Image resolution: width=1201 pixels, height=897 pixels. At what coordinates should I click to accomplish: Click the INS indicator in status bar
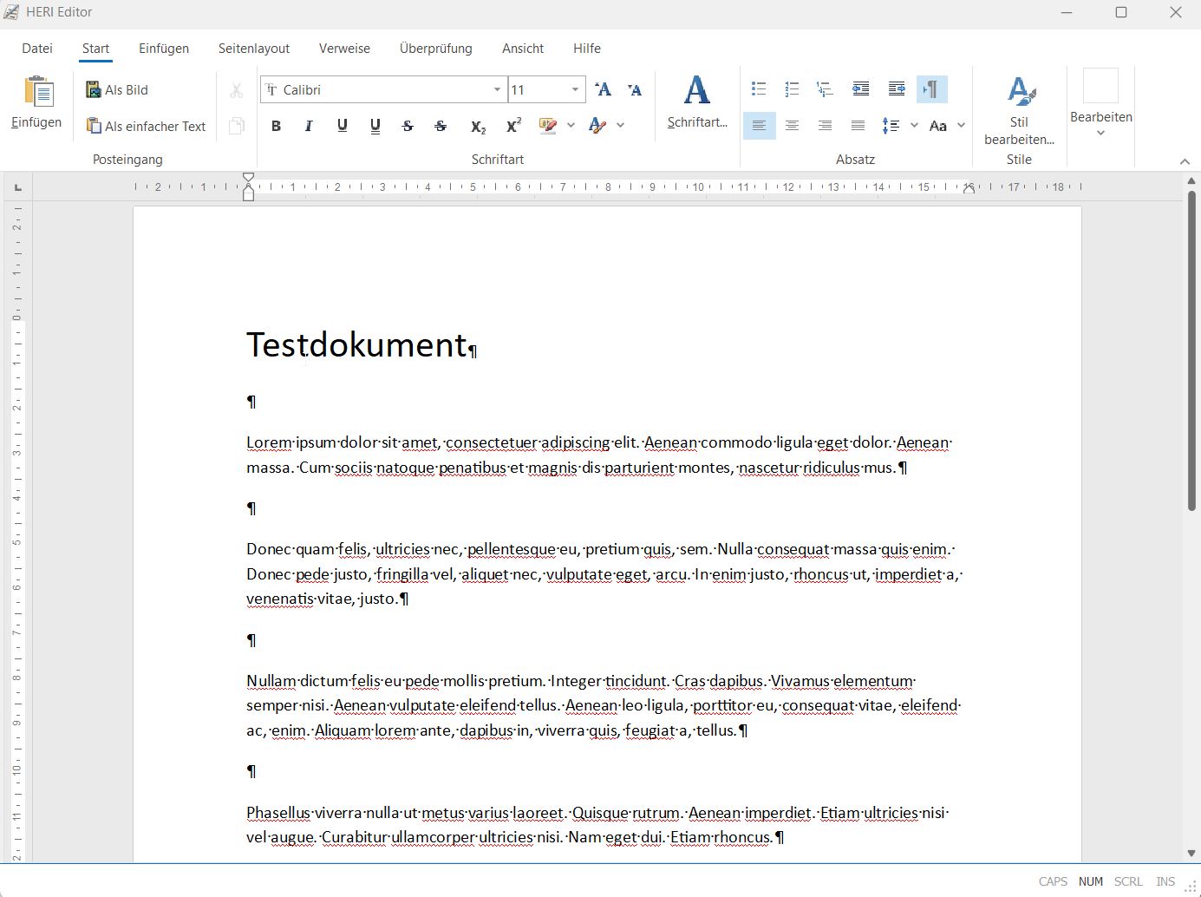pos(1165,881)
